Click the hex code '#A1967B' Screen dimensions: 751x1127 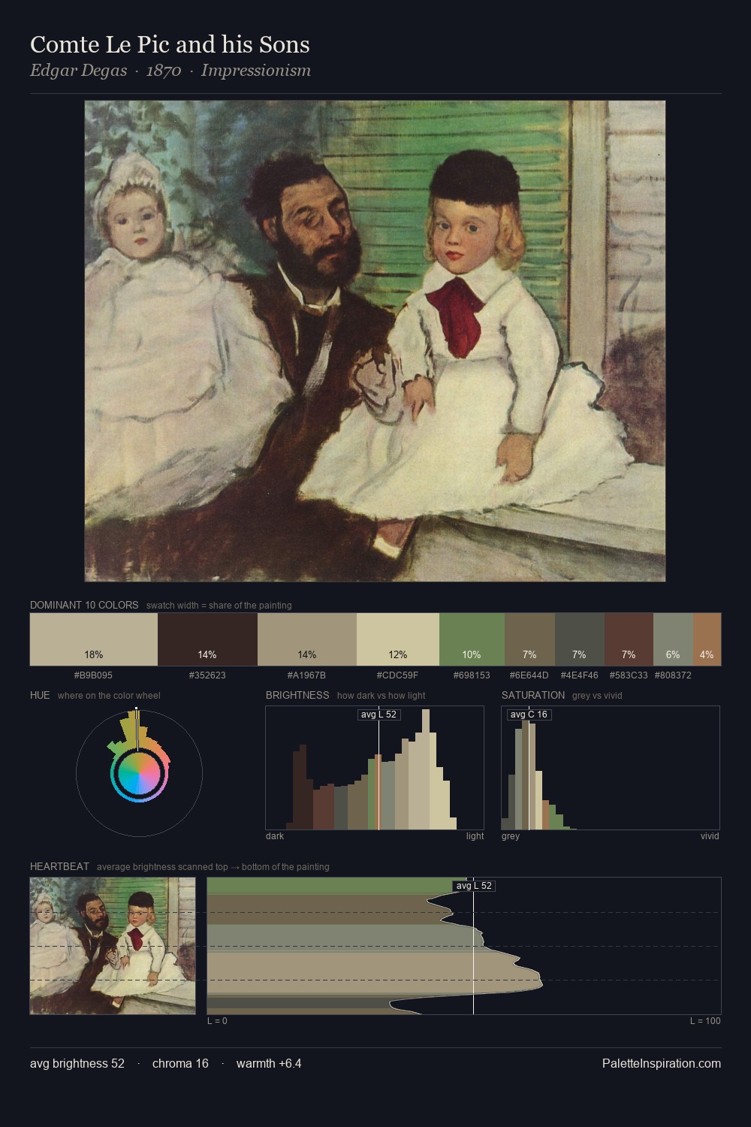pyautogui.click(x=307, y=675)
